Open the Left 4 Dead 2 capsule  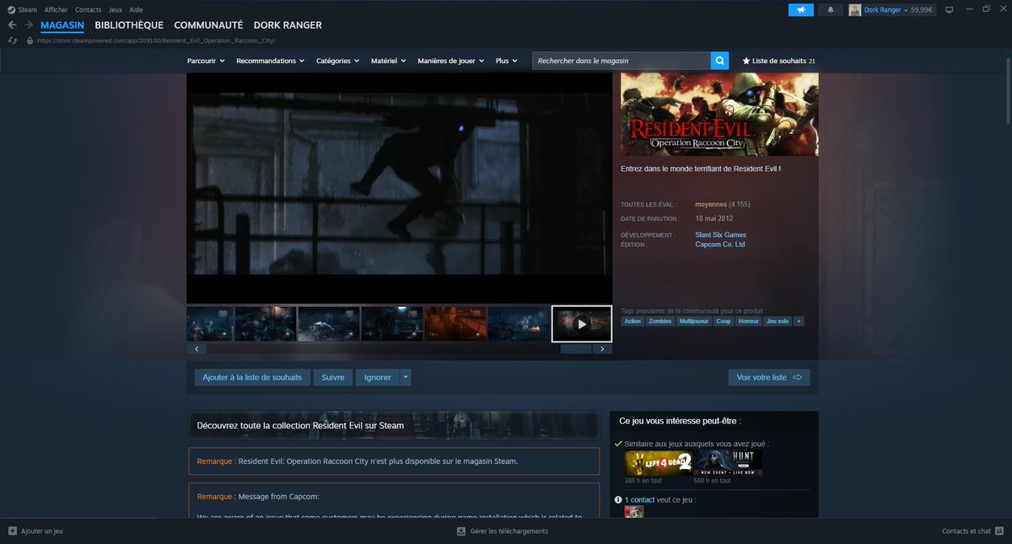(658, 463)
